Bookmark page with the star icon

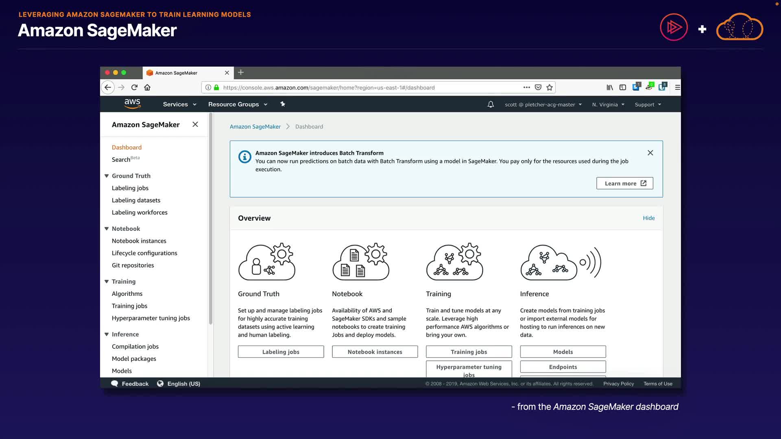click(x=550, y=87)
